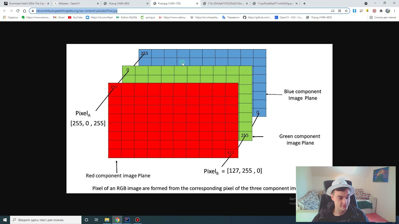This screenshot has height=224, width=399.
Task: Close the Releases - OpenCV tab
Action: [x=98, y=3]
